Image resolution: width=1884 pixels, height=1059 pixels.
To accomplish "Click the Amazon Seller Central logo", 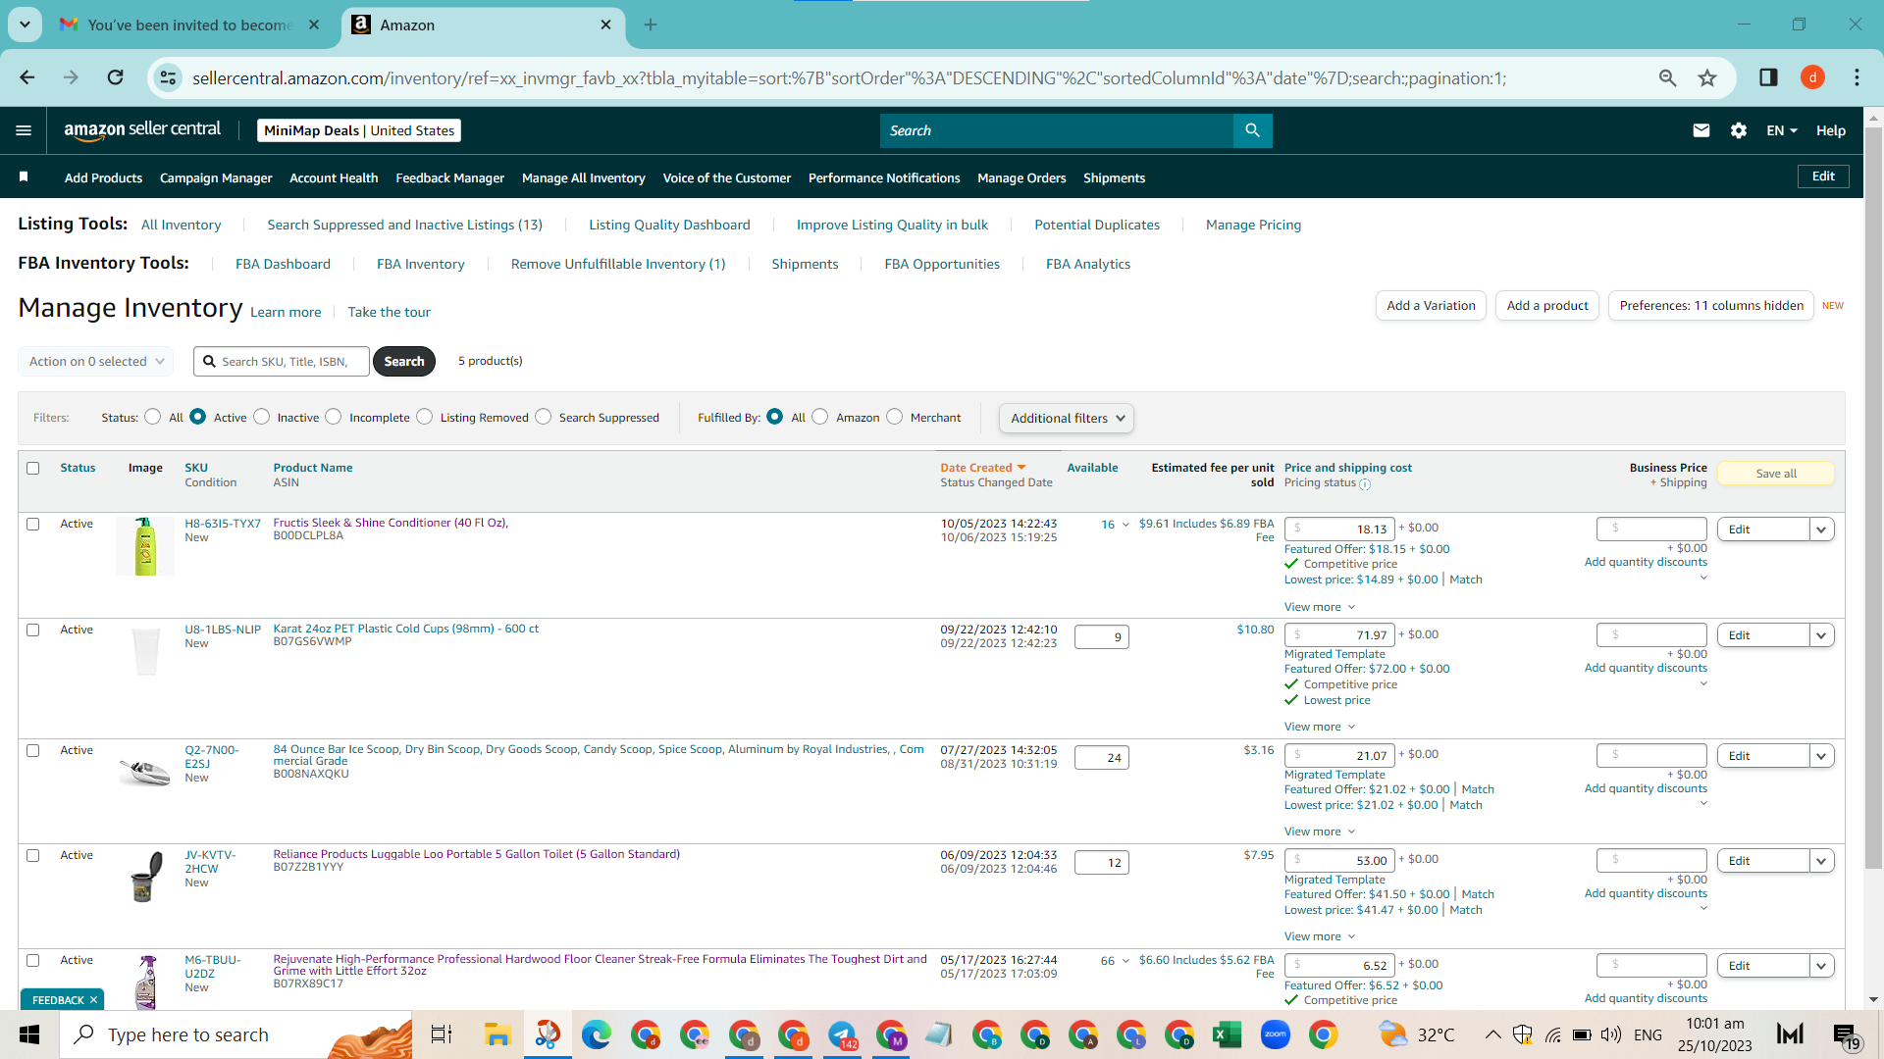I will coord(142,130).
